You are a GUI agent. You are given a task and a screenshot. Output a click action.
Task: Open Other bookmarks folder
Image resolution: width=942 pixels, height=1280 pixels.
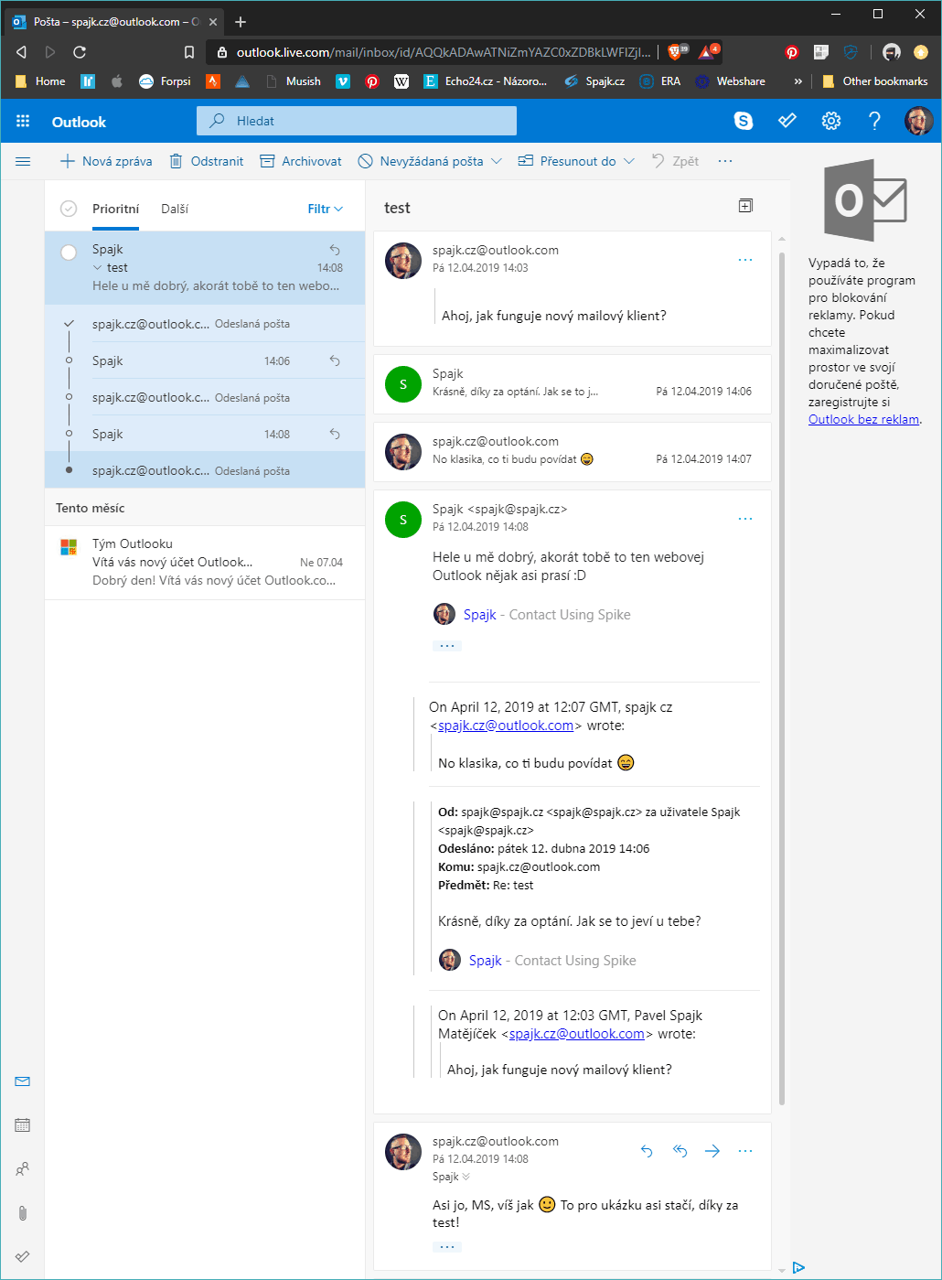click(x=875, y=81)
